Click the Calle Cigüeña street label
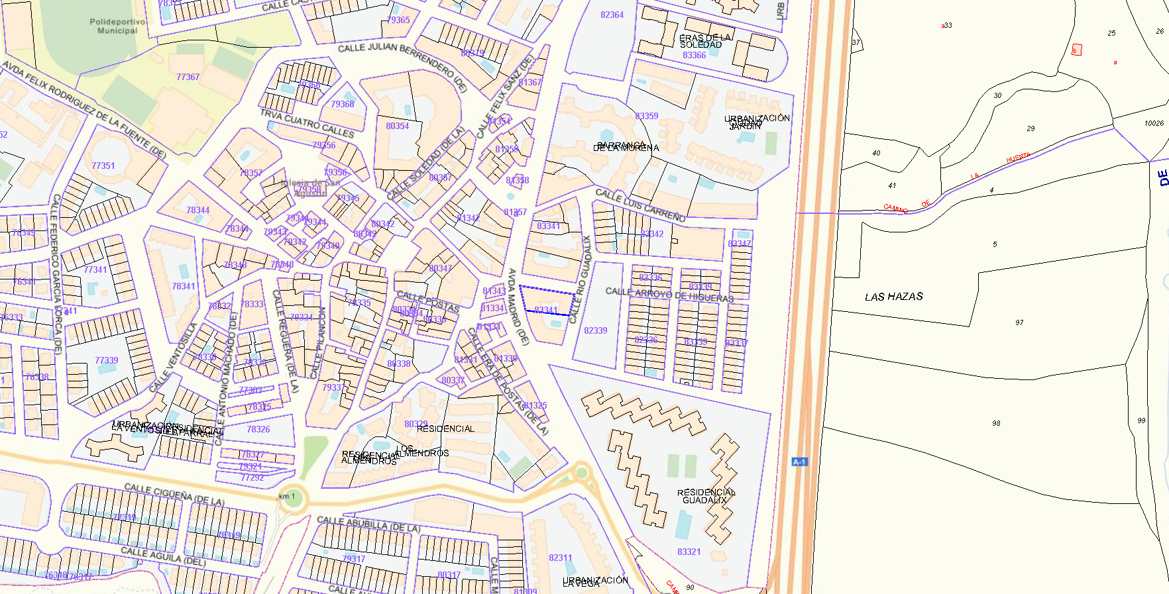The height and width of the screenshot is (594, 1169). tap(174, 493)
